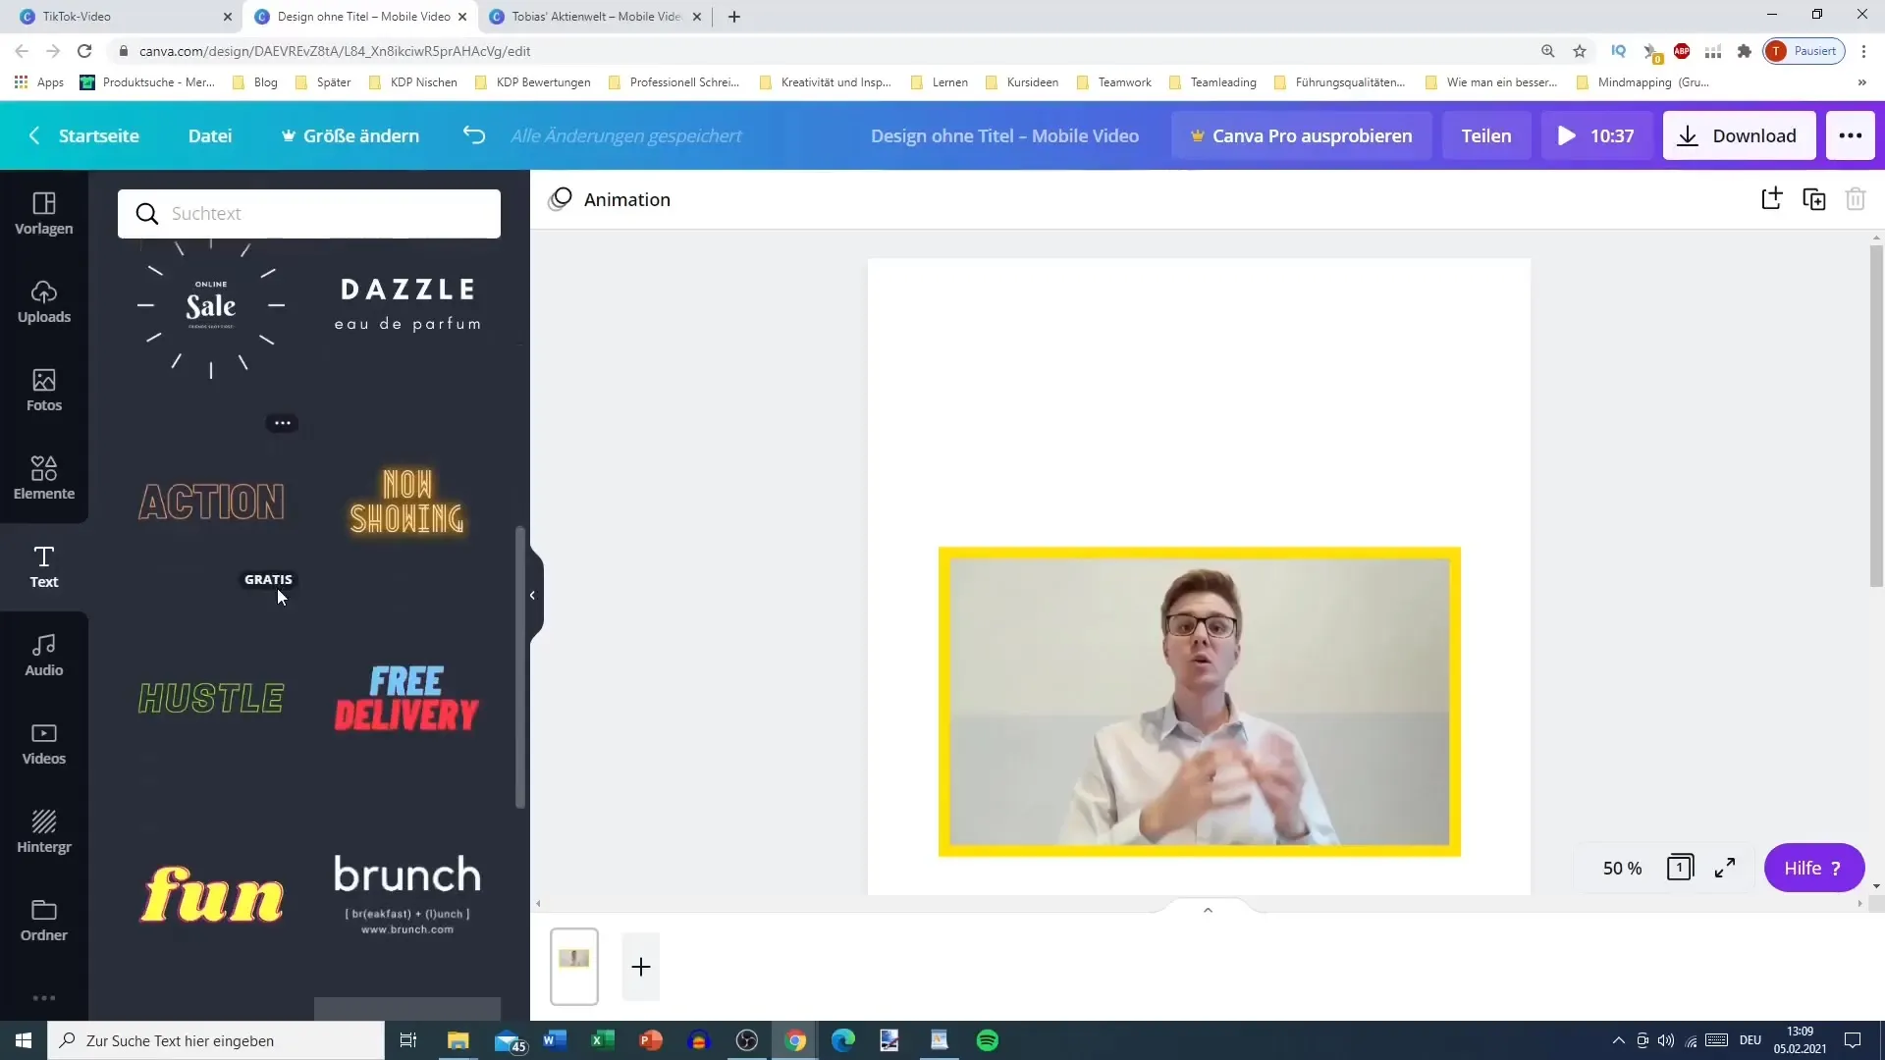Select the FREE DELIVERY text template
Screen dimensions: 1885x1060
click(x=407, y=698)
